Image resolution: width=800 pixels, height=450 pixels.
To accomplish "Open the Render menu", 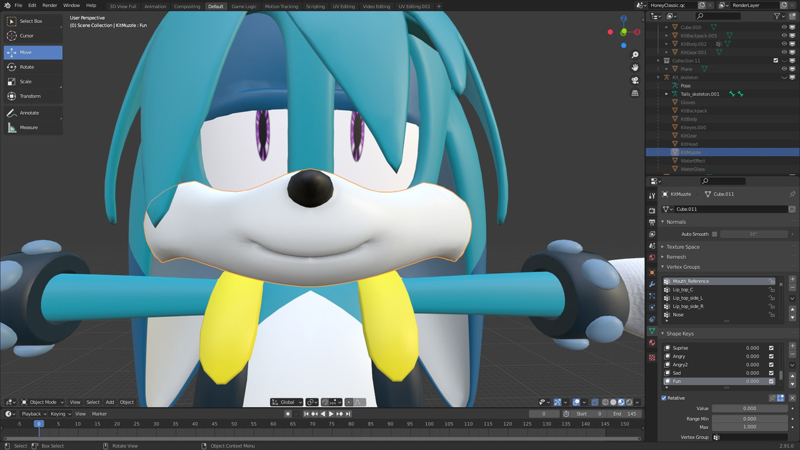I will 49,5.
